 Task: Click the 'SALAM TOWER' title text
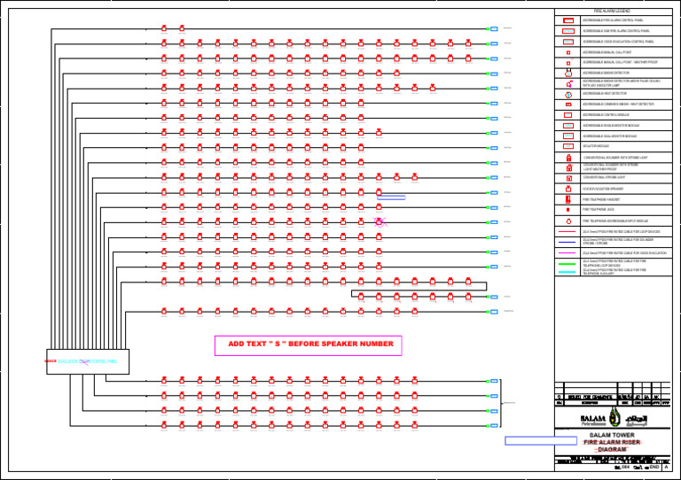coord(612,435)
